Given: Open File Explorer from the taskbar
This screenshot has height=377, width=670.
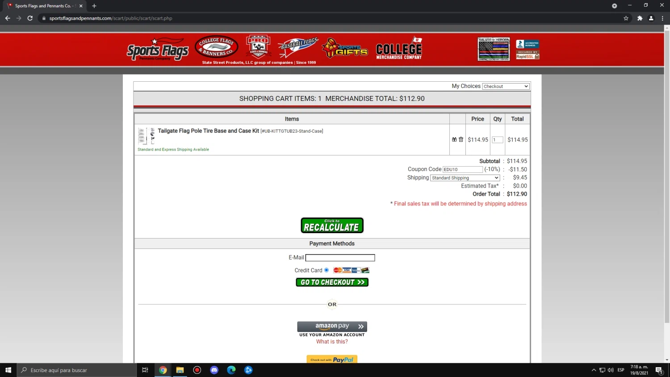Looking at the screenshot, I should click(x=180, y=370).
